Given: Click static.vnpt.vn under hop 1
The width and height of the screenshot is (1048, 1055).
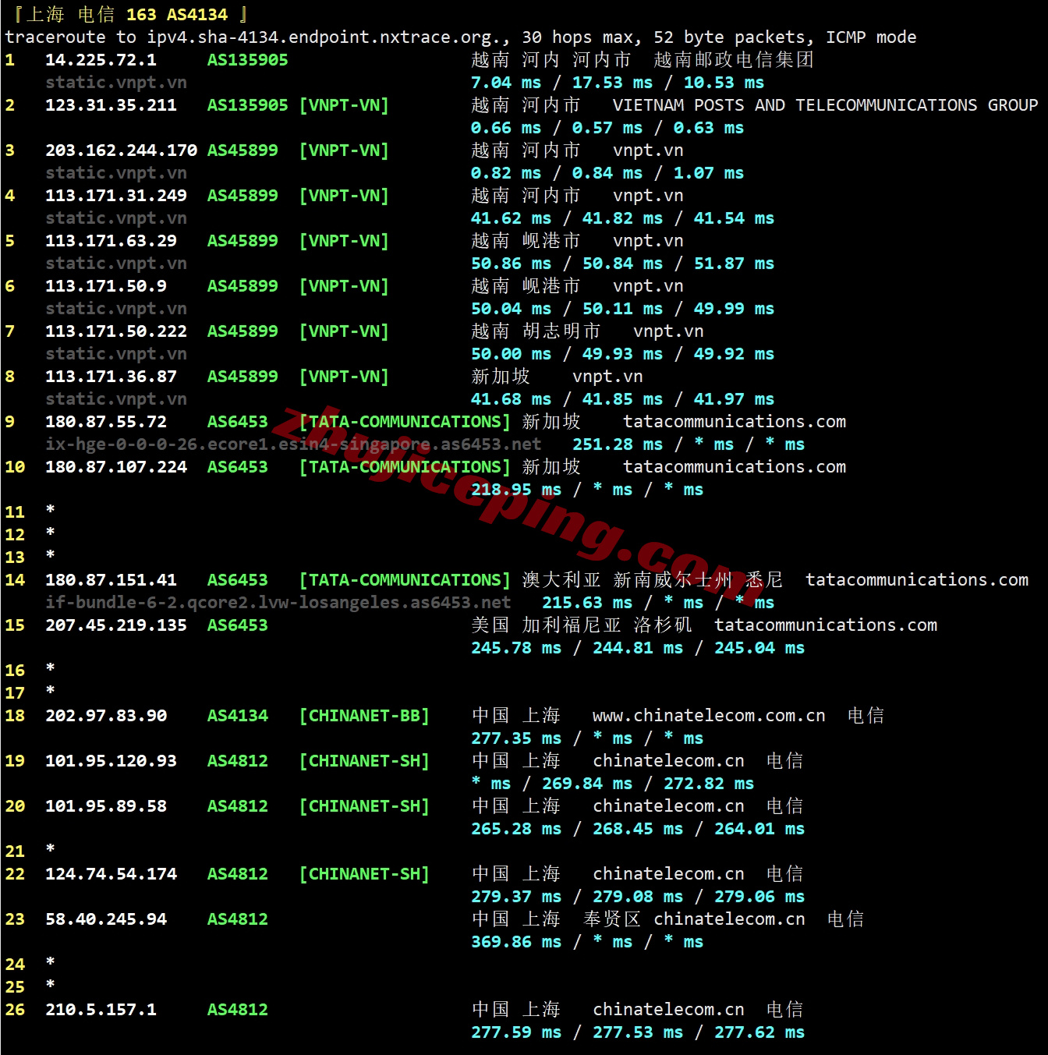Looking at the screenshot, I should pos(116,83).
